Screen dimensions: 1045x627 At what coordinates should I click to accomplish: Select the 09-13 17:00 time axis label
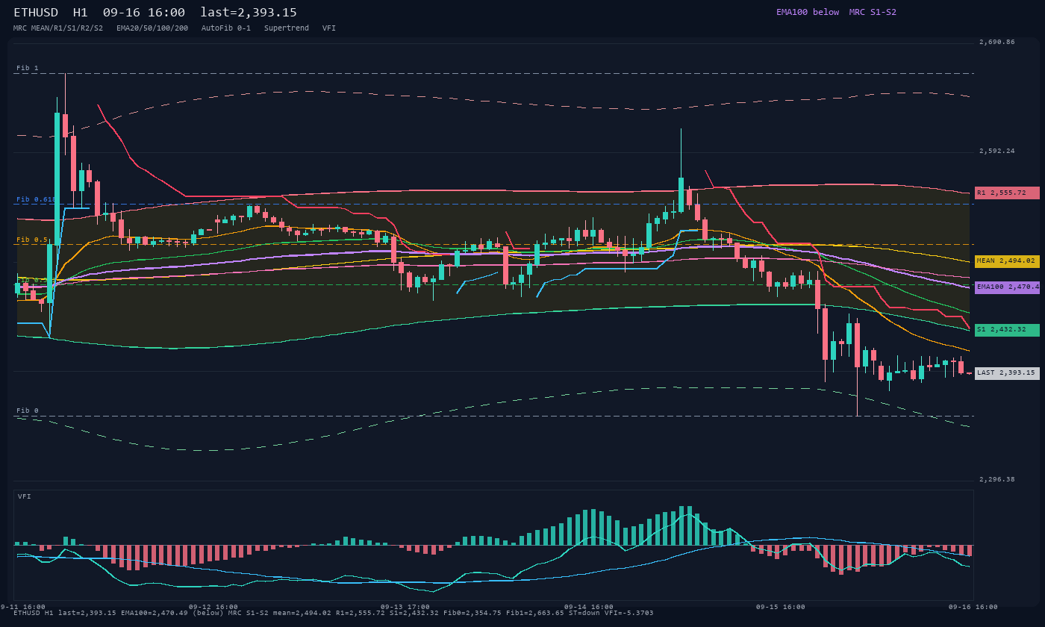(x=405, y=607)
